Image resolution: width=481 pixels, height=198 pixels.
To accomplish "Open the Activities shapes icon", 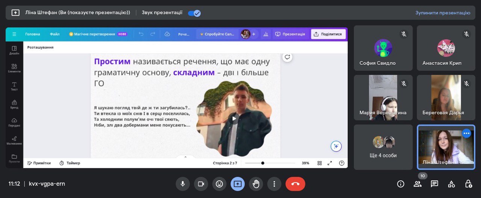I will tap(451, 184).
